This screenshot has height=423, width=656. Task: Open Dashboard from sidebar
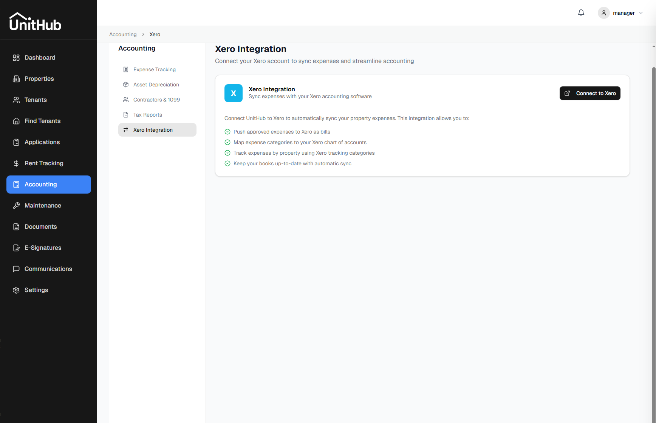pos(49,58)
